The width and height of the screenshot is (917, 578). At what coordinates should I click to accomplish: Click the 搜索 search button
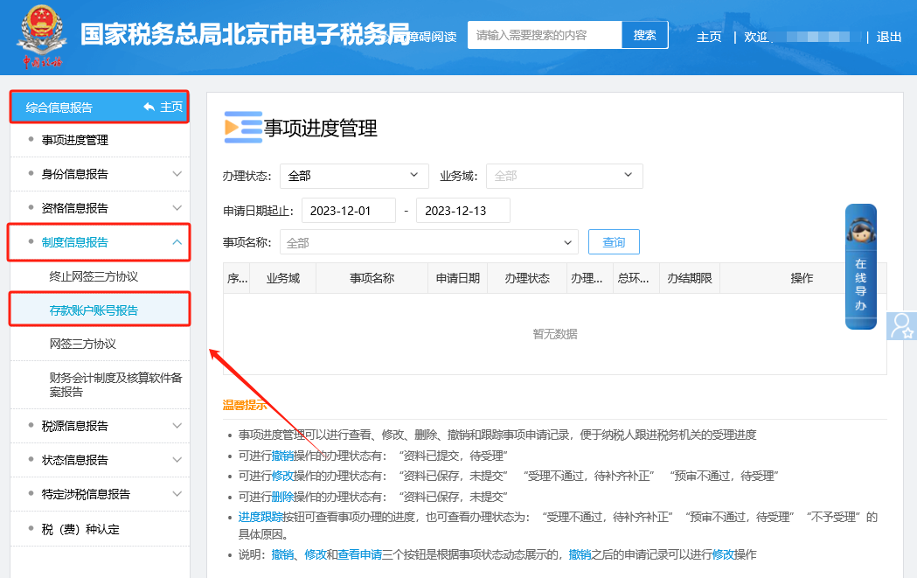644,35
